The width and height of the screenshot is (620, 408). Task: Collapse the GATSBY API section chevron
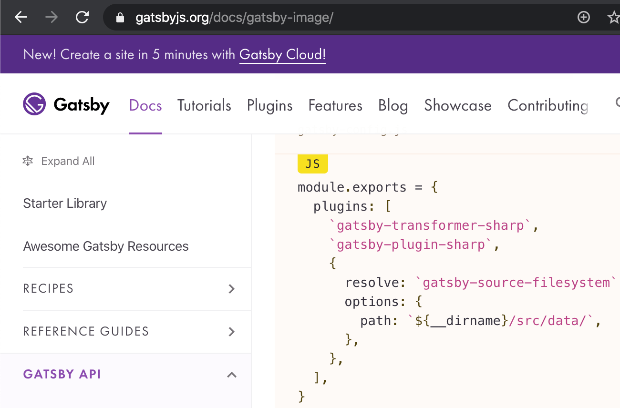pos(232,375)
